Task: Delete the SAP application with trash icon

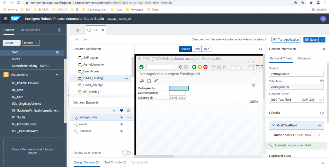Action: [57, 52]
